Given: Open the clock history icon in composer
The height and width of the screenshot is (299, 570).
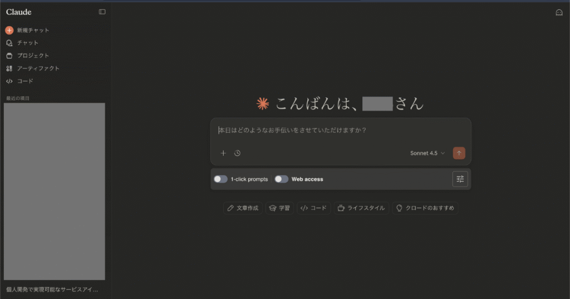Looking at the screenshot, I should (x=237, y=153).
